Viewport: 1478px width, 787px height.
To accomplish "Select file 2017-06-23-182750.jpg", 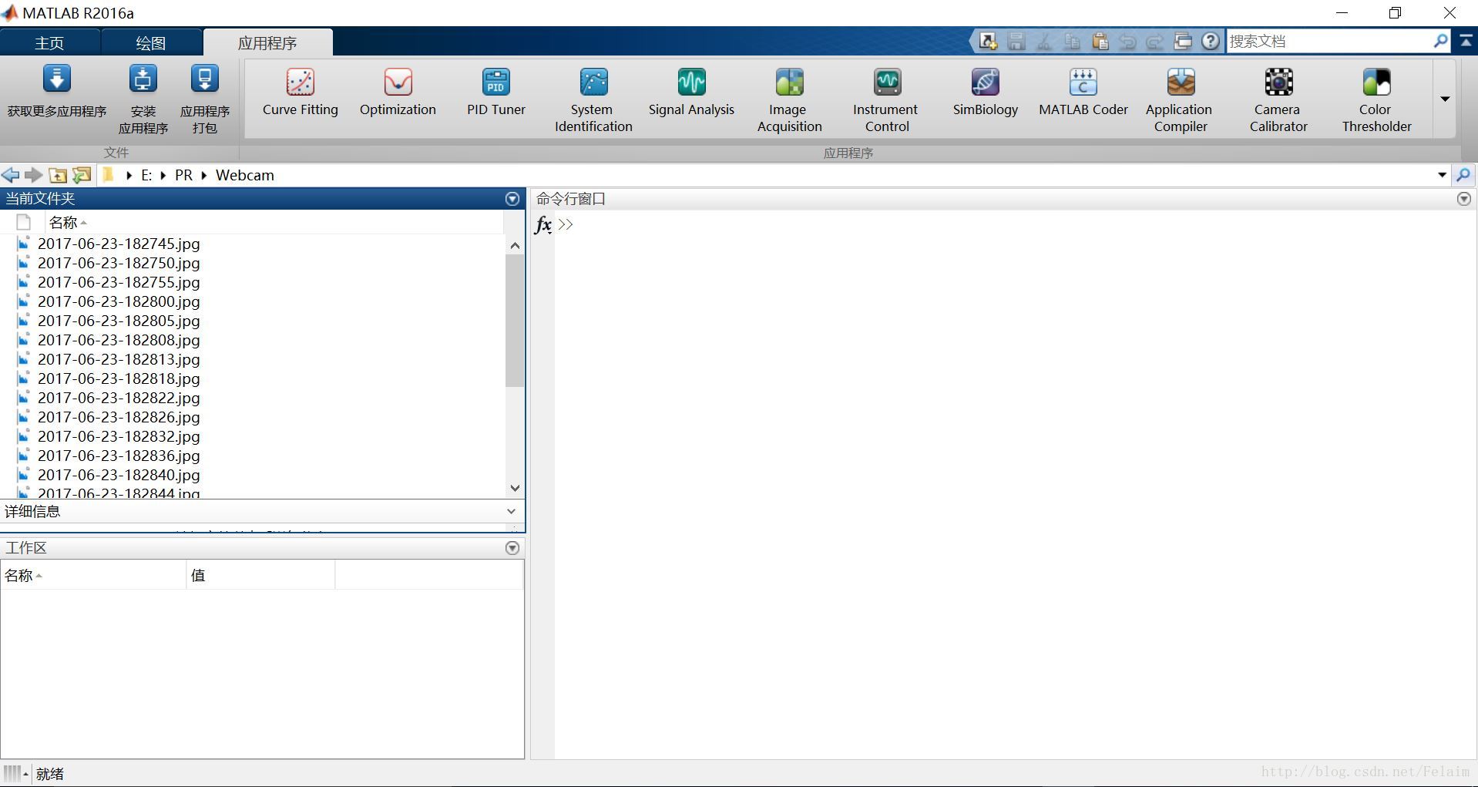I will (119, 263).
